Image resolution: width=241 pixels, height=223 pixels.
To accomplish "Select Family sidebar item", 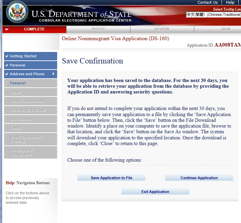I will click(31, 128).
